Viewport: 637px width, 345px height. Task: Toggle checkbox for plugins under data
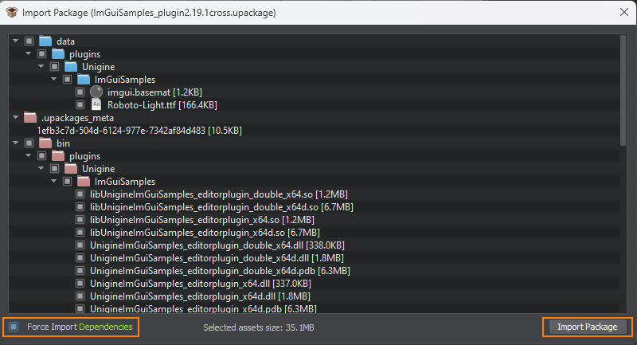[42, 53]
